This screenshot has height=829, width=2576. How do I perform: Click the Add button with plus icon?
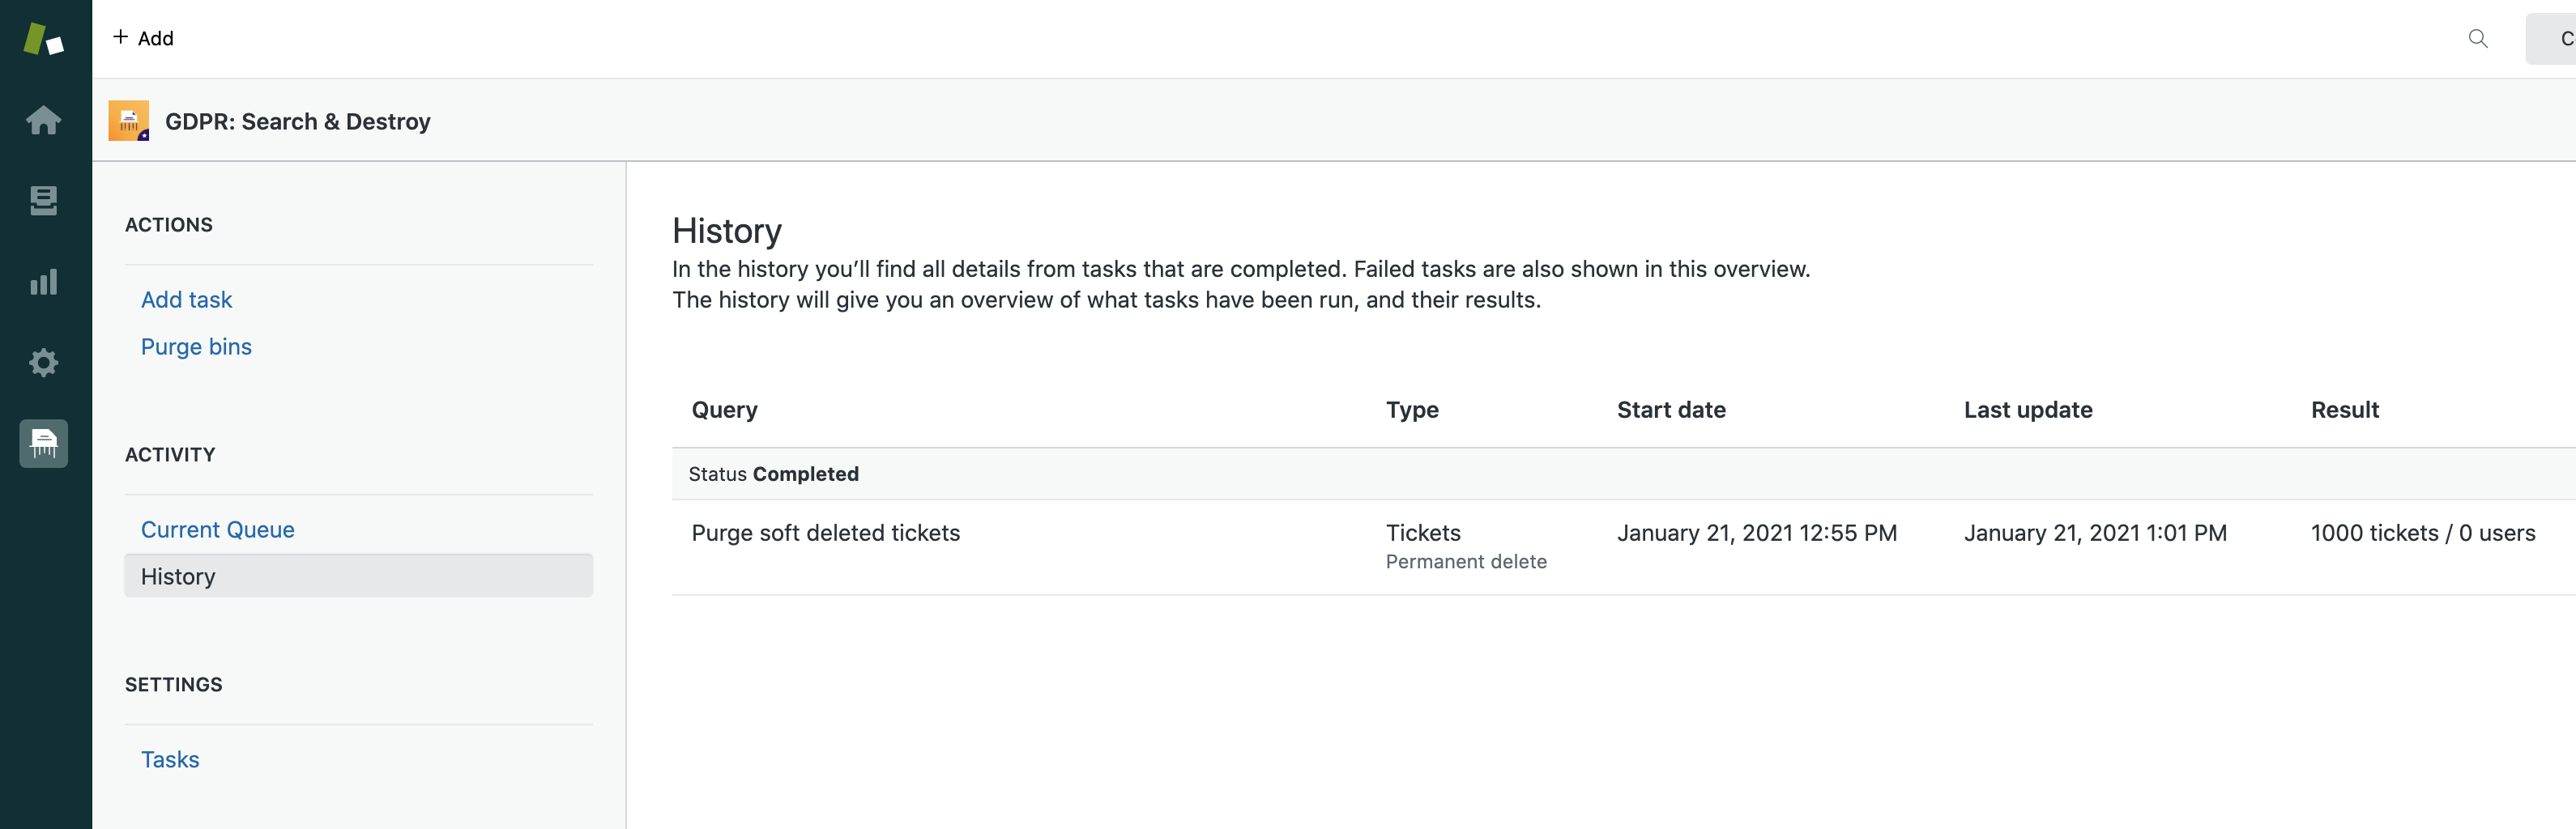click(x=143, y=38)
